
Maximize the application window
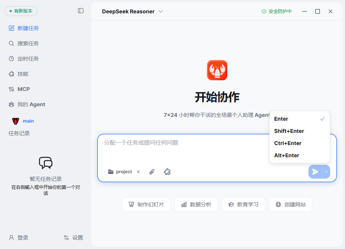point(318,11)
